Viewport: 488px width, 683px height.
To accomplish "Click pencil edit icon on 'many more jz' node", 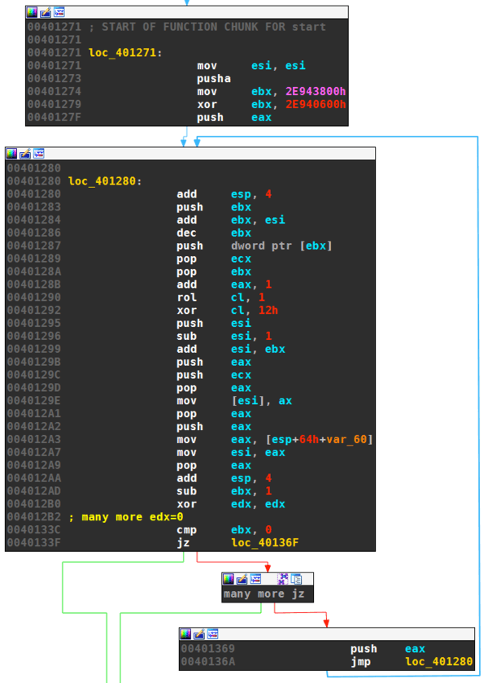I will (242, 579).
